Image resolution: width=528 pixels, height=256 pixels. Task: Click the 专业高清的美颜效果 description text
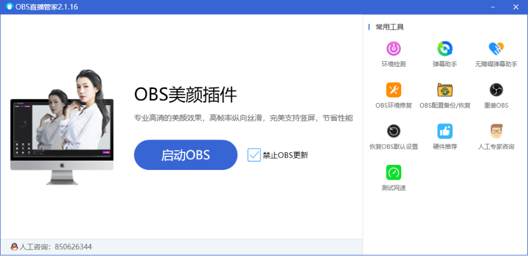point(243,118)
